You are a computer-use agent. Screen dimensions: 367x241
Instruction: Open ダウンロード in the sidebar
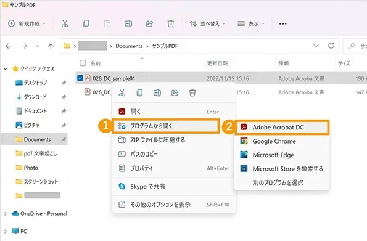[x=35, y=97]
